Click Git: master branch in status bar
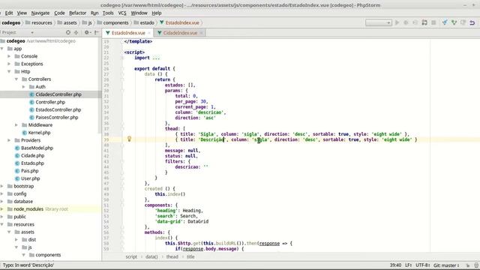Image resolution: width=480 pixels, height=270 pixels. (446, 265)
